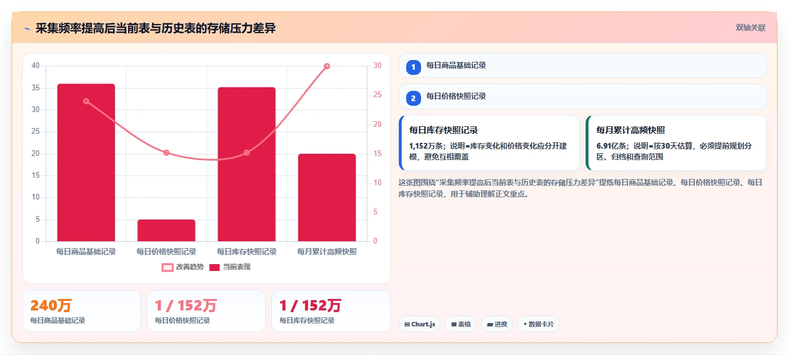Click the 每月累计高频快照 bar in chart
Viewport: 789px width, 355px height.
pos(327,197)
